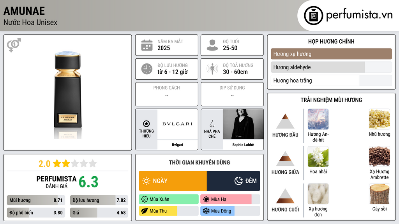Viewport: 399px width, 224px height.
Task: Click the green 6.3 Perfumista score
Action: point(88,182)
